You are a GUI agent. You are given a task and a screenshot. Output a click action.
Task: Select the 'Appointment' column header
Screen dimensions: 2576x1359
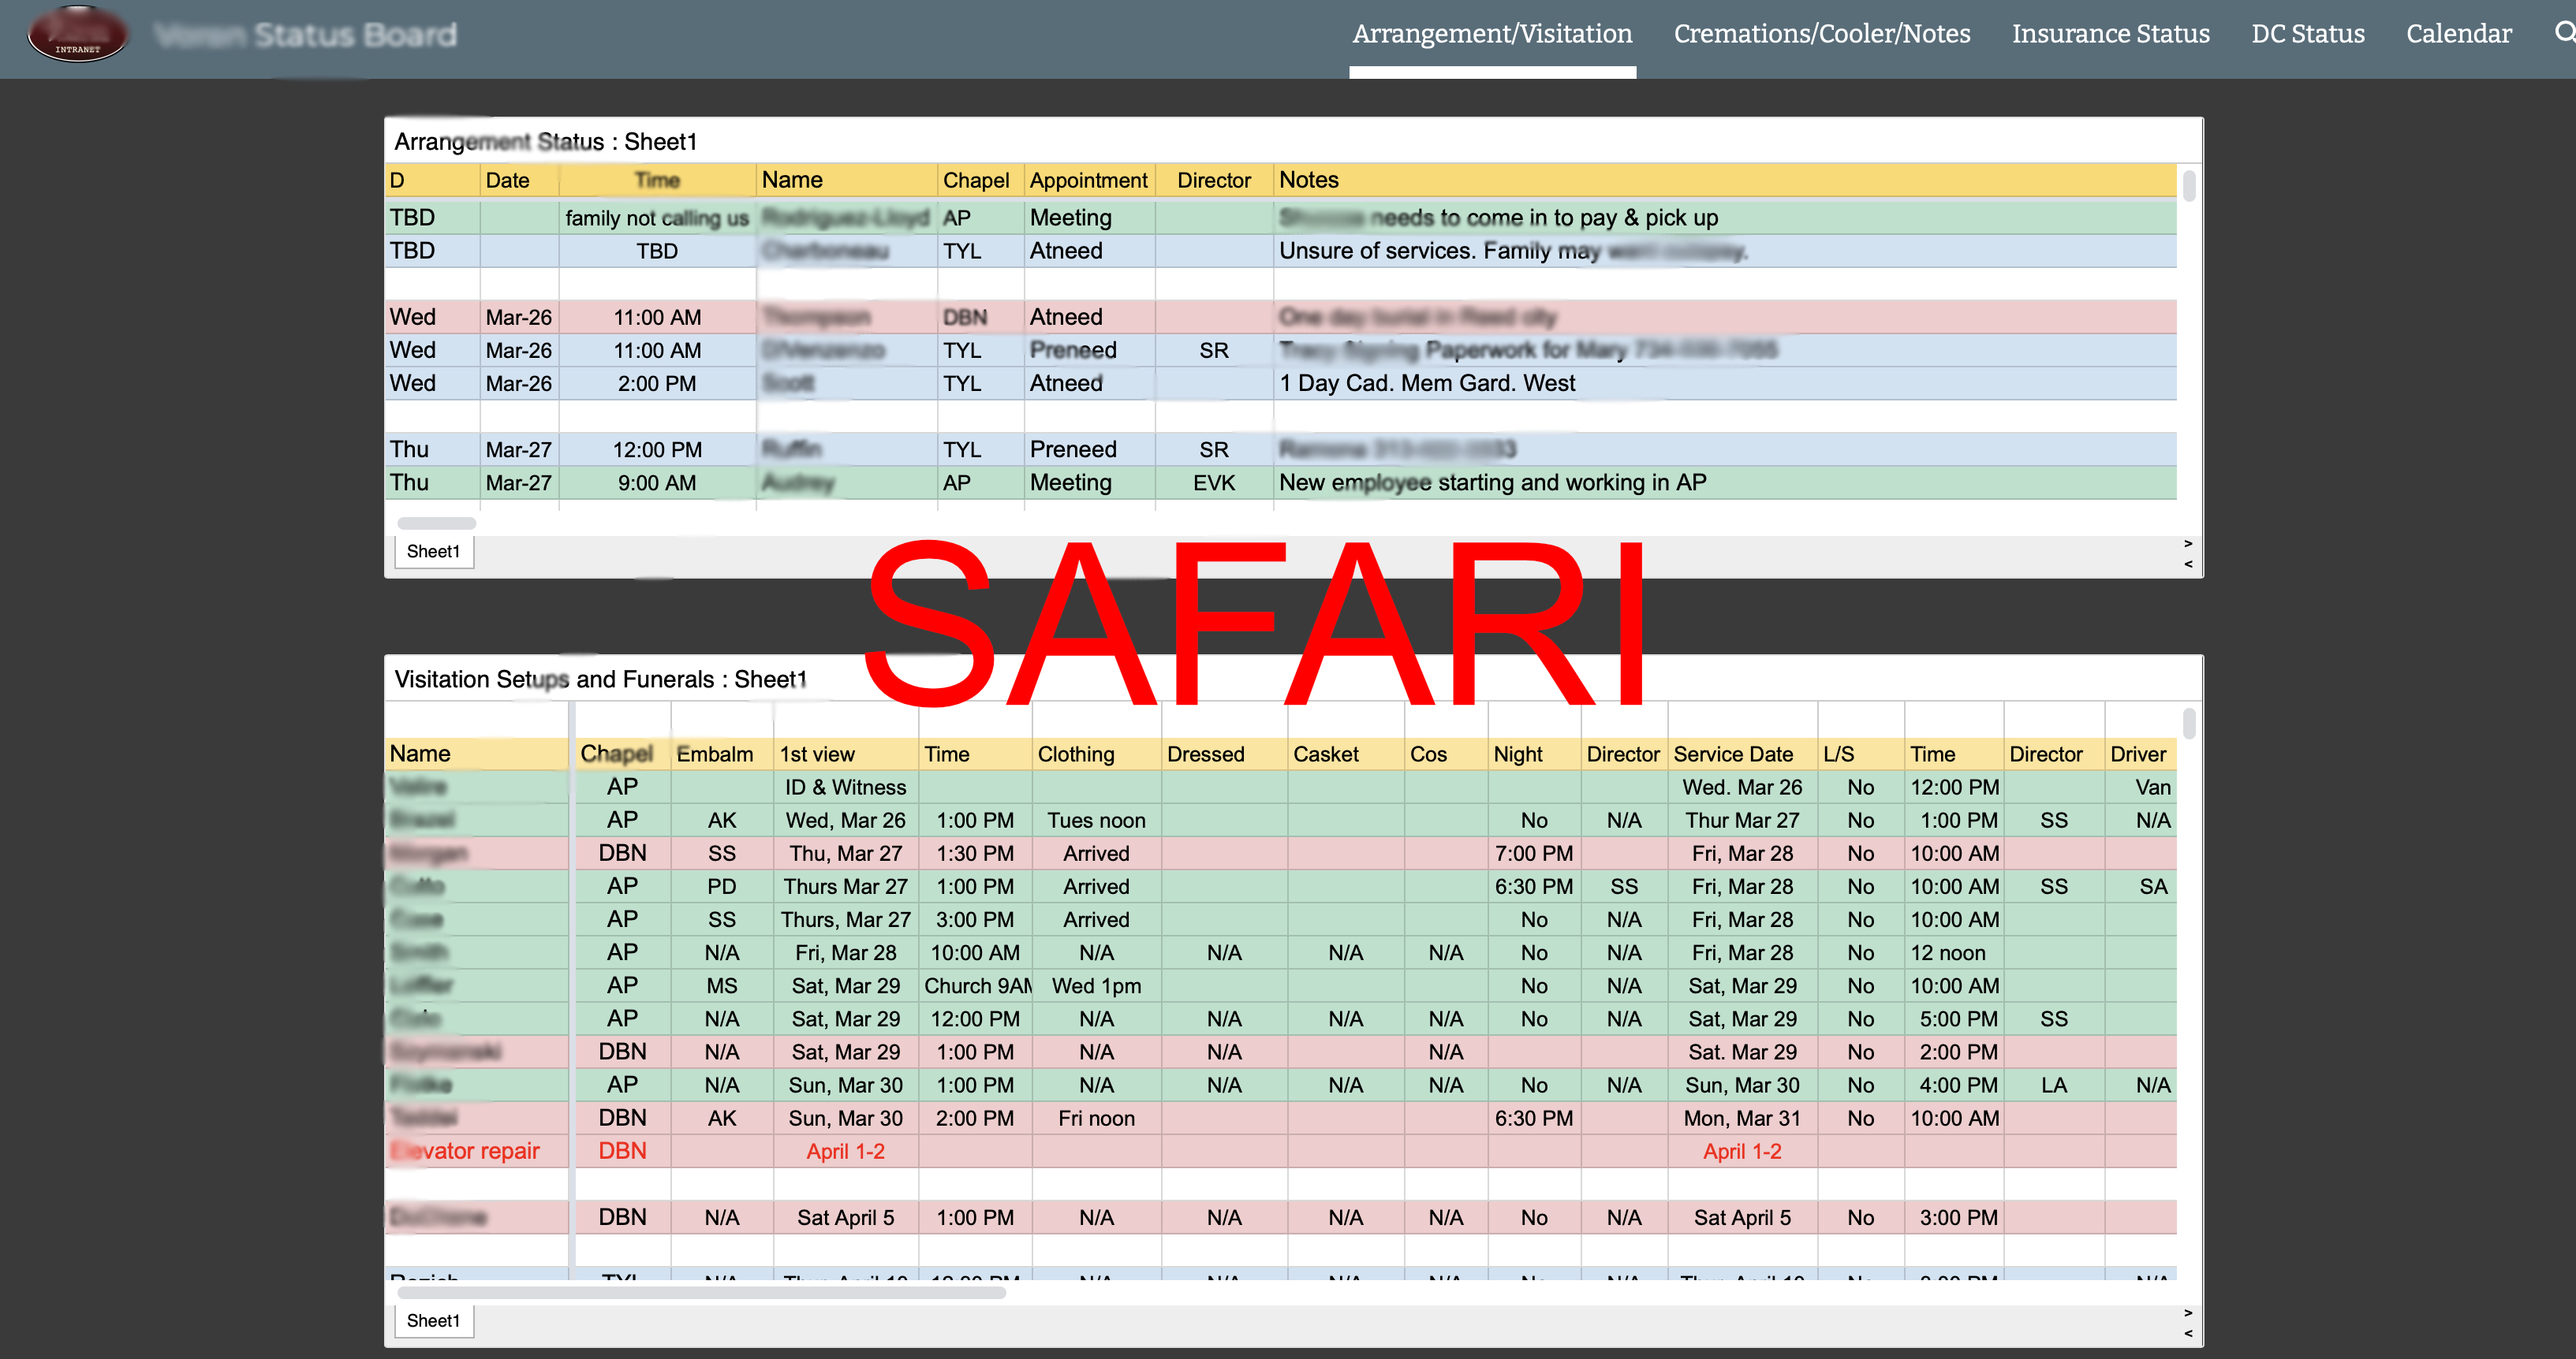click(x=1089, y=180)
